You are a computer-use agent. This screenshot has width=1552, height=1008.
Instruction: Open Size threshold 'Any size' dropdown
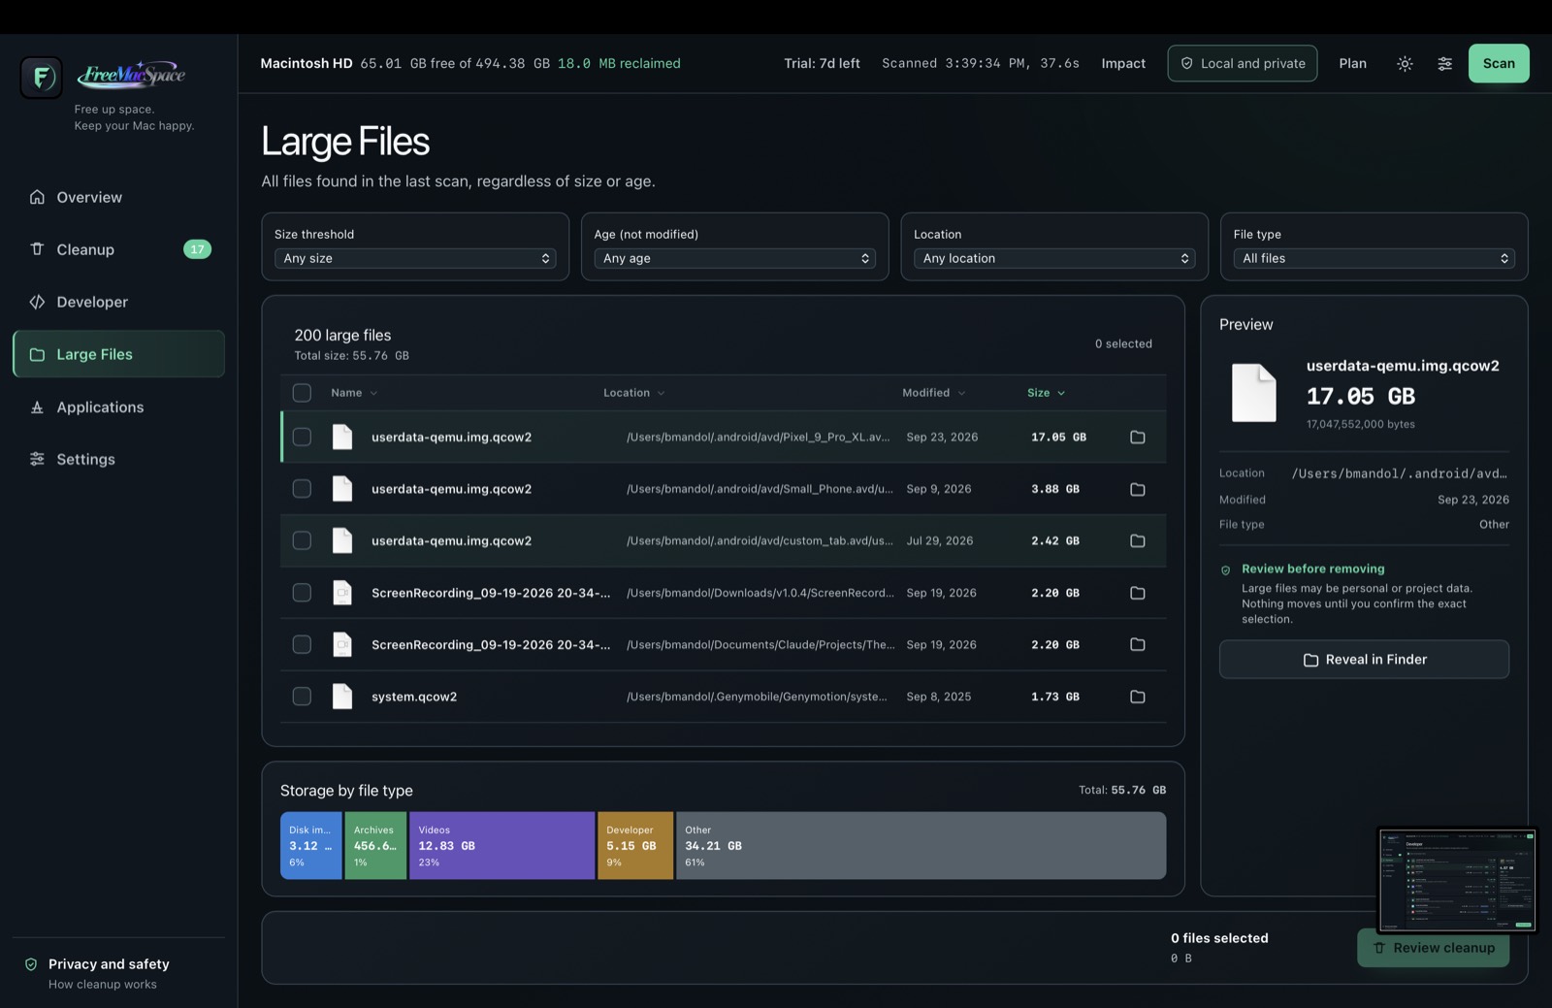(415, 259)
